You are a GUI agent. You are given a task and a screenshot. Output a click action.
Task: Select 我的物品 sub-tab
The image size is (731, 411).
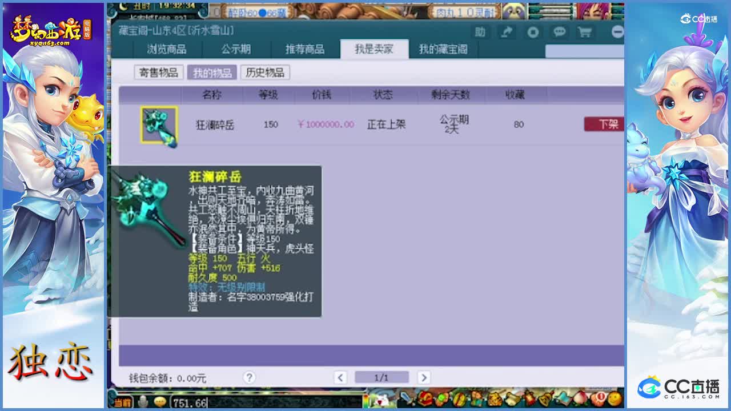pos(212,72)
